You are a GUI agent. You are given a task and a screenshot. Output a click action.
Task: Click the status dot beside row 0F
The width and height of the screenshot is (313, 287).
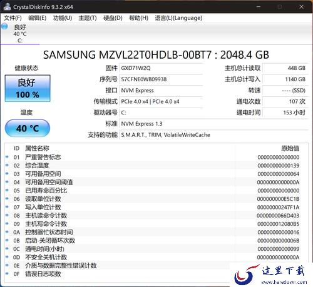7,273
